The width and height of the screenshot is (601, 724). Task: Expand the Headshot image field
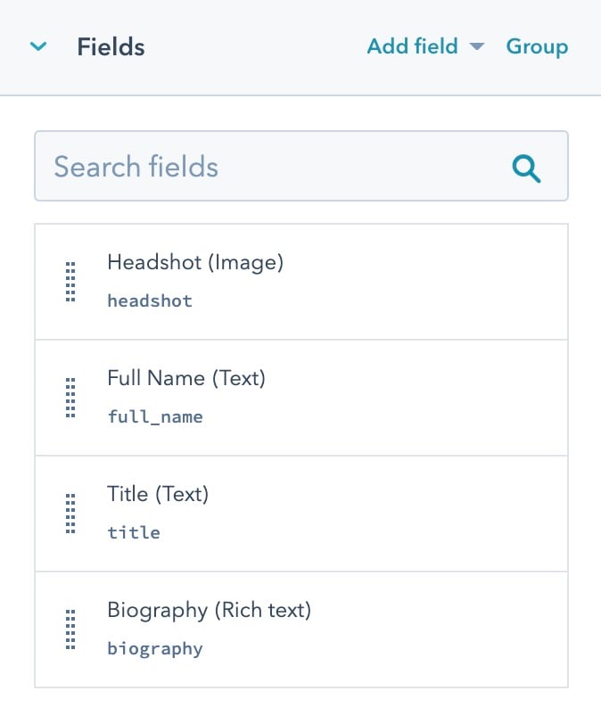pos(193,263)
